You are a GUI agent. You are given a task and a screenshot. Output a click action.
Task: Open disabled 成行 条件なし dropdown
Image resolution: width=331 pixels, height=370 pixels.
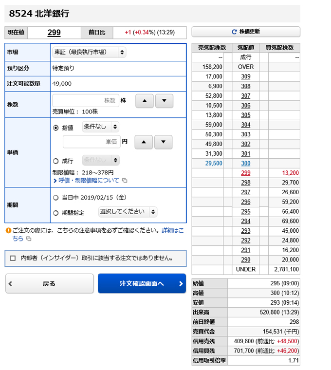pyautogui.click(x=101, y=160)
